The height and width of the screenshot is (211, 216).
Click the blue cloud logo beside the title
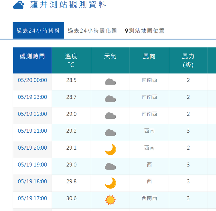[x=18, y=5]
